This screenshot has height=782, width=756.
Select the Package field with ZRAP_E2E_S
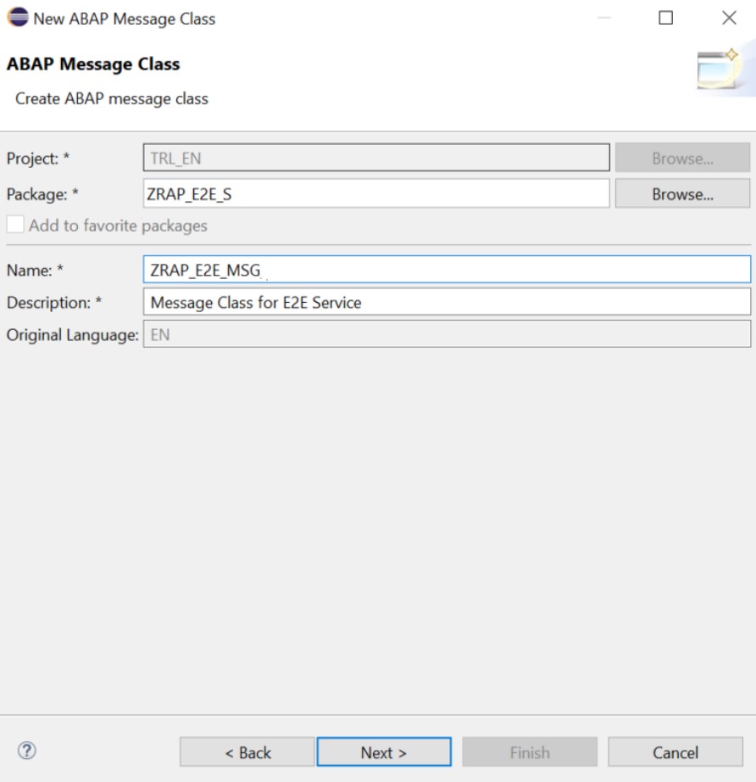(x=376, y=194)
